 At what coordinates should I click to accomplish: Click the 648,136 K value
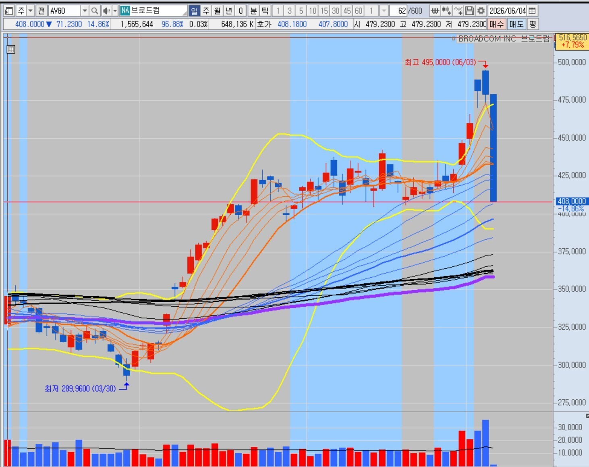coord(237,24)
